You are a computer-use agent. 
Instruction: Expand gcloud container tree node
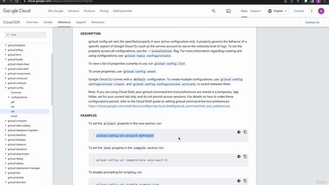6,121
